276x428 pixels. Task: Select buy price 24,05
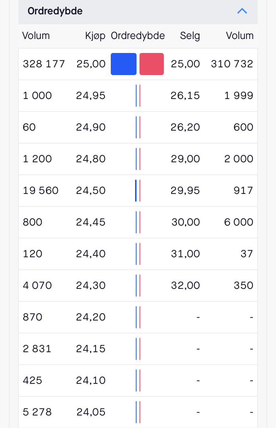pyautogui.click(x=91, y=412)
